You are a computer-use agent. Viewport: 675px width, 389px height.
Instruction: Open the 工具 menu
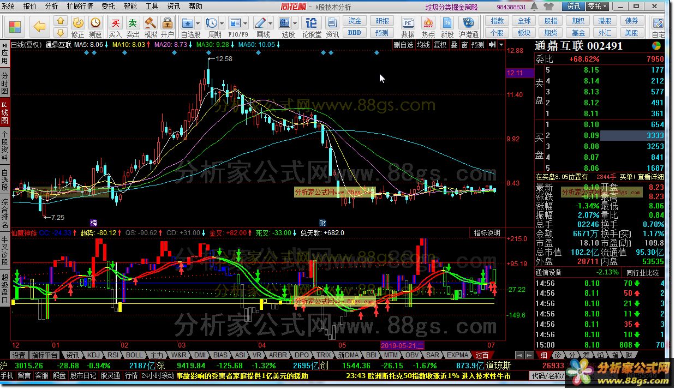(152, 7)
